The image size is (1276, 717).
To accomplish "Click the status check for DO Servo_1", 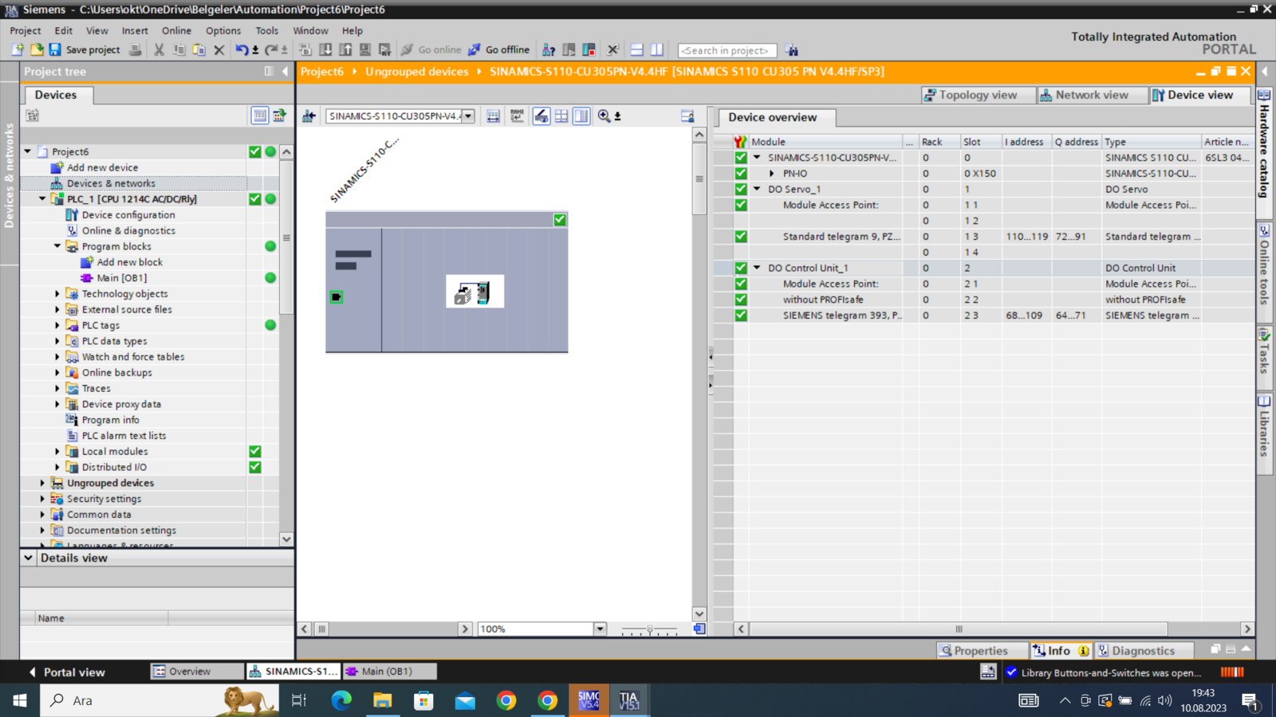I will (x=741, y=190).
